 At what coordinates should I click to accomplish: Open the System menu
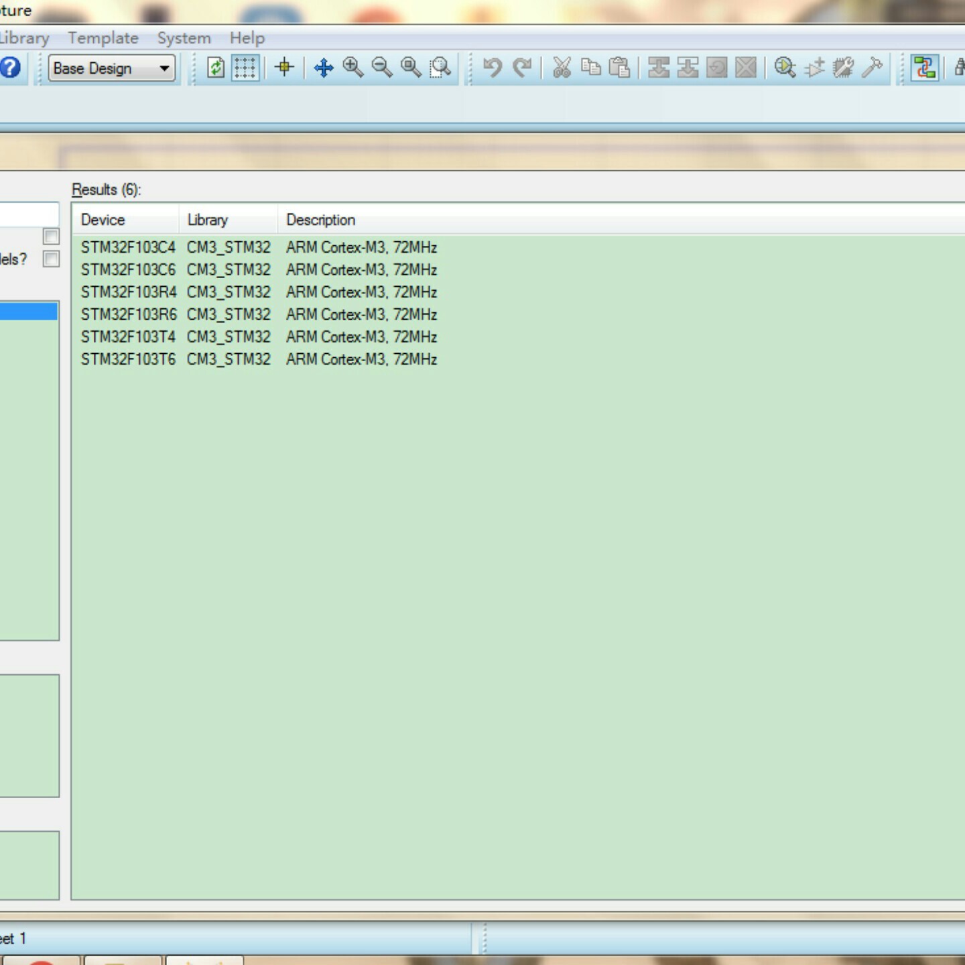184,38
